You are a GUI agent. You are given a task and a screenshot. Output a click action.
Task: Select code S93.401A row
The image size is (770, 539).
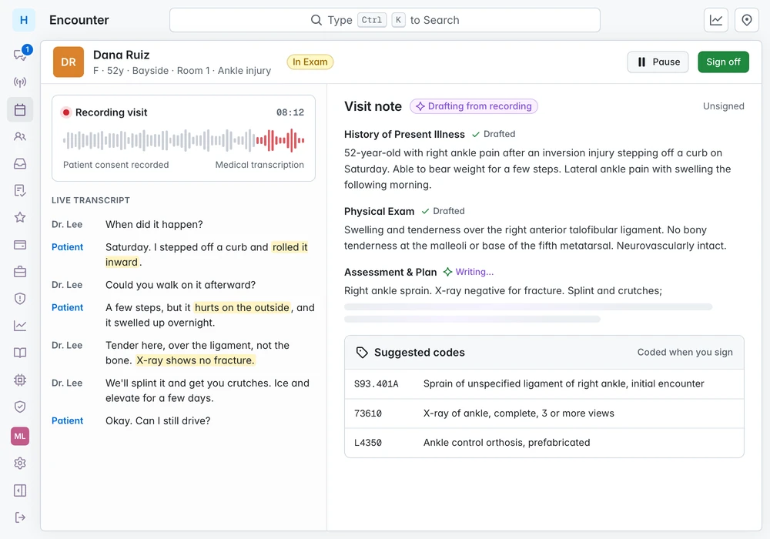[x=544, y=384]
